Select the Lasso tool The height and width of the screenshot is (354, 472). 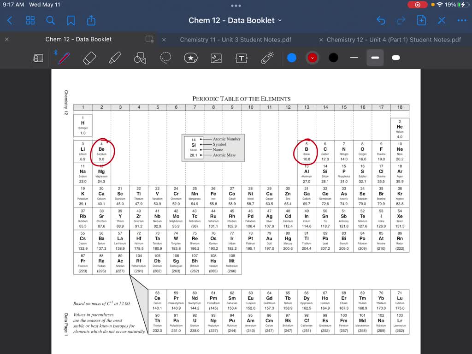tap(165, 58)
